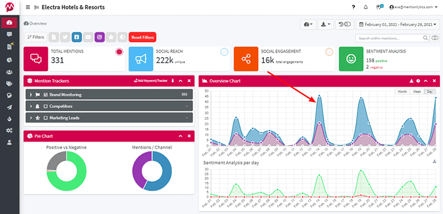The width and height of the screenshot is (443, 214).
Task: Click the Social Reach megaphone tile
Action: [141, 58]
